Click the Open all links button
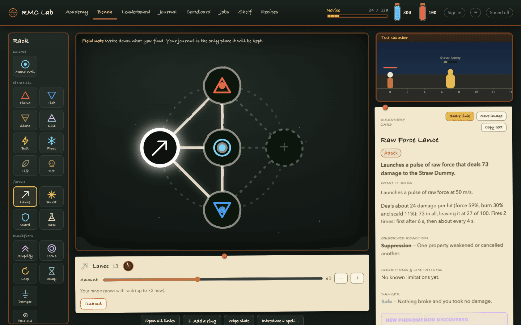This screenshot has height=325, width=521. [160, 321]
